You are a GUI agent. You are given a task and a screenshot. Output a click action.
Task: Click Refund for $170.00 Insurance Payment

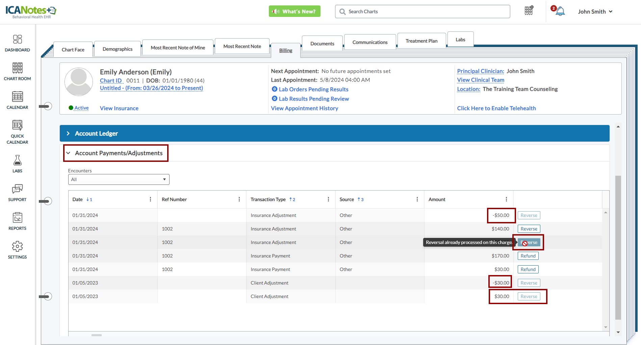pyautogui.click(x=528, y=256)
